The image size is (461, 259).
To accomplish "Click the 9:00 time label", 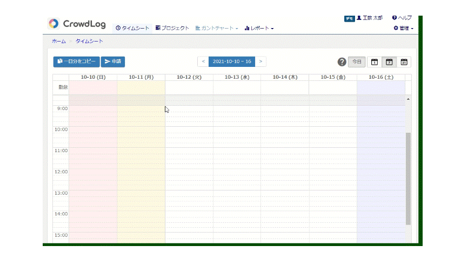I will [62, 108].
